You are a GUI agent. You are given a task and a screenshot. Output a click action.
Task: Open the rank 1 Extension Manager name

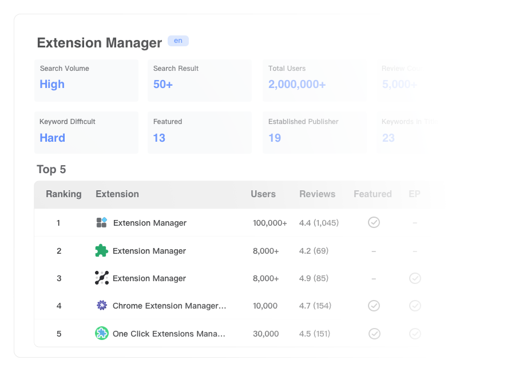[150, 223]
